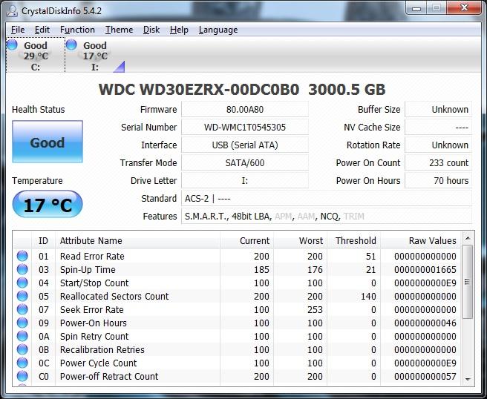Click the drive model heading WDC WD30EZRX-00DC0B0
This screenshot has height=399, width=487.
tap(199, 89)
